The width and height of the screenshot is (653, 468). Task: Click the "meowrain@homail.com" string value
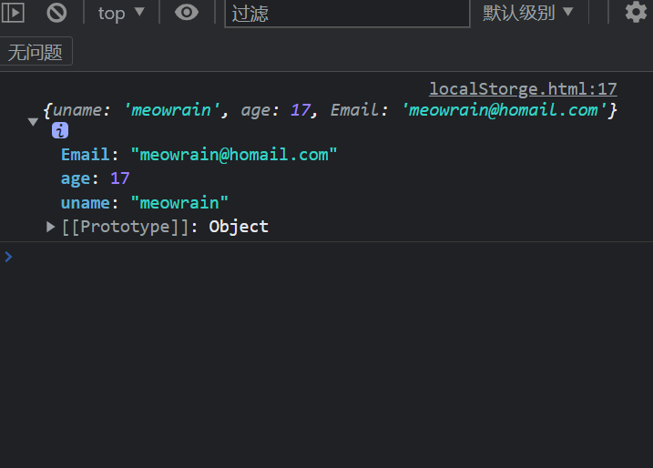234,155
